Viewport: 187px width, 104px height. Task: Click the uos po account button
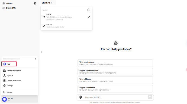pos(20,99)
